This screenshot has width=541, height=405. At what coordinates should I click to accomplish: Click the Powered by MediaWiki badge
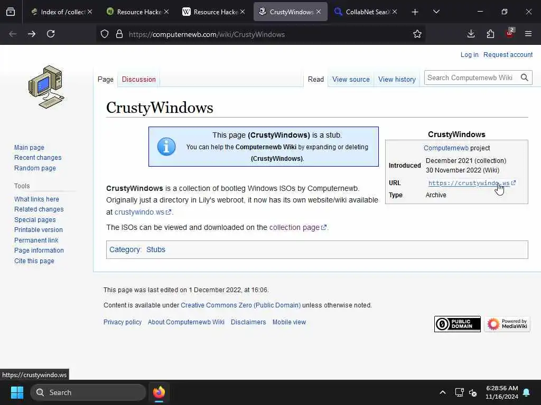tap(507, 324)
